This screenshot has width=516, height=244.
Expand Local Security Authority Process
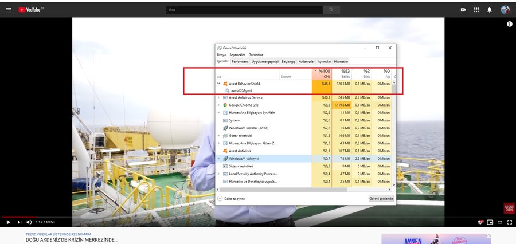point(218,174)
